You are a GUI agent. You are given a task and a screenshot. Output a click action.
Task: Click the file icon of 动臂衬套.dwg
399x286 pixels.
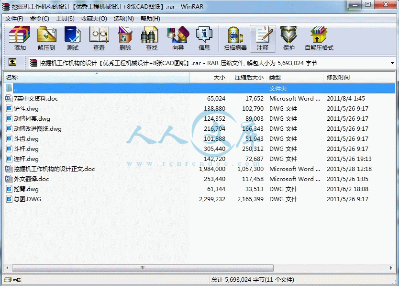click(9, 118)
